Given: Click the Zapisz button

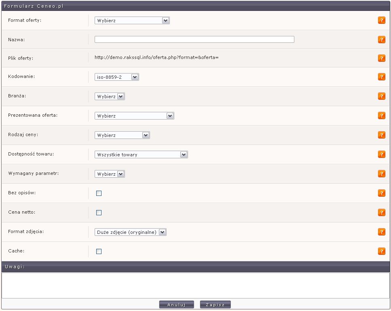Looking at the screenshot, I should coord(215,305).
